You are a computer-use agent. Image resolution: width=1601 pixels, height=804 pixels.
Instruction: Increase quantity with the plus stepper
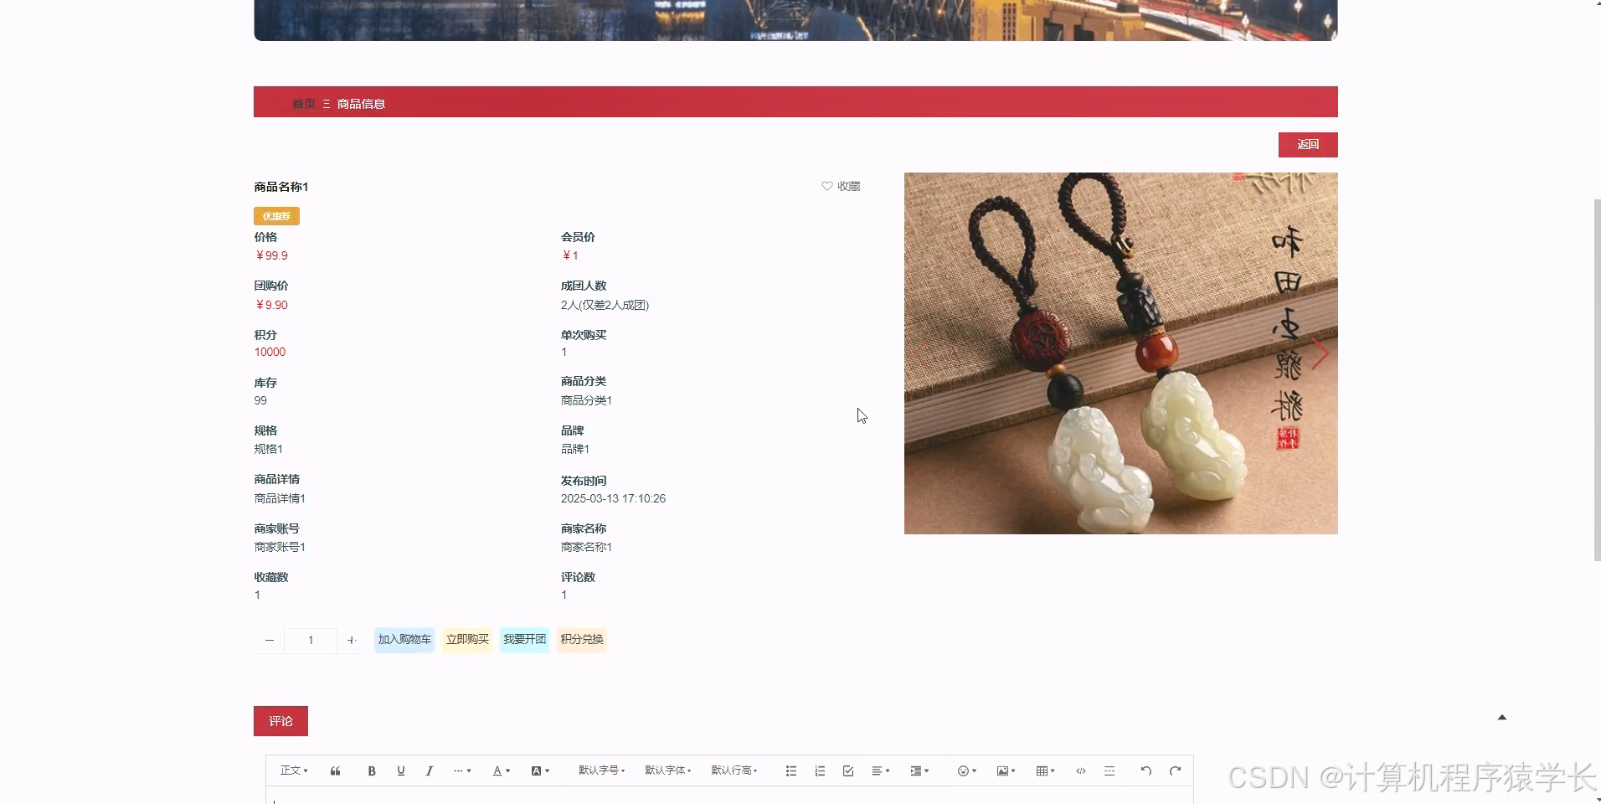[352, 640]
